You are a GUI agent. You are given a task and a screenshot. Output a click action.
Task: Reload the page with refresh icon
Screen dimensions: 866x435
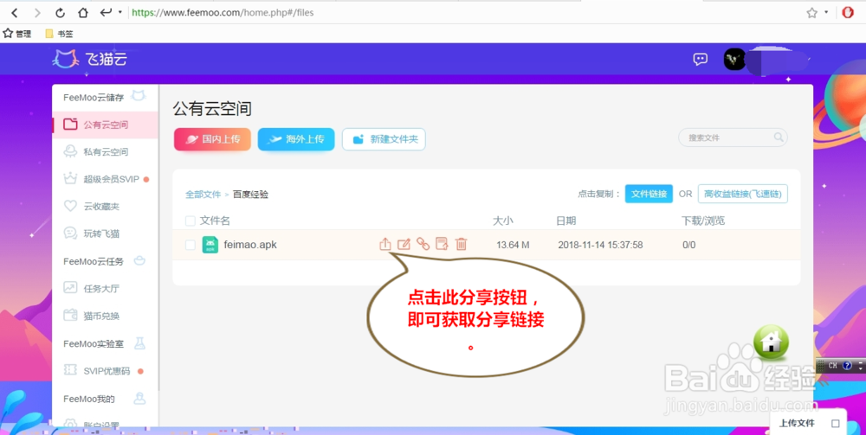click(60, 13)
